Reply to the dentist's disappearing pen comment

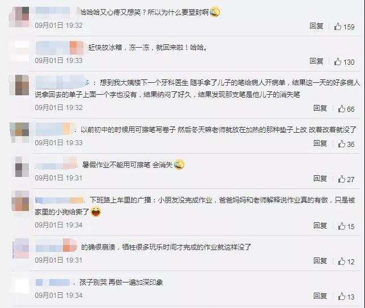click(x=320, y=108)
